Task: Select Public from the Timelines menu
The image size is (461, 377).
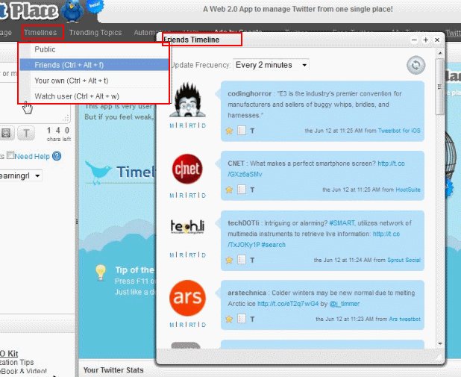Action: pos(94,49)
